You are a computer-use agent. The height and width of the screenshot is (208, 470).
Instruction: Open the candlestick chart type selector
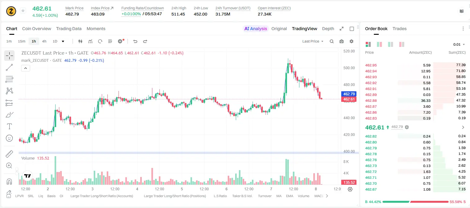click(81, 41)
